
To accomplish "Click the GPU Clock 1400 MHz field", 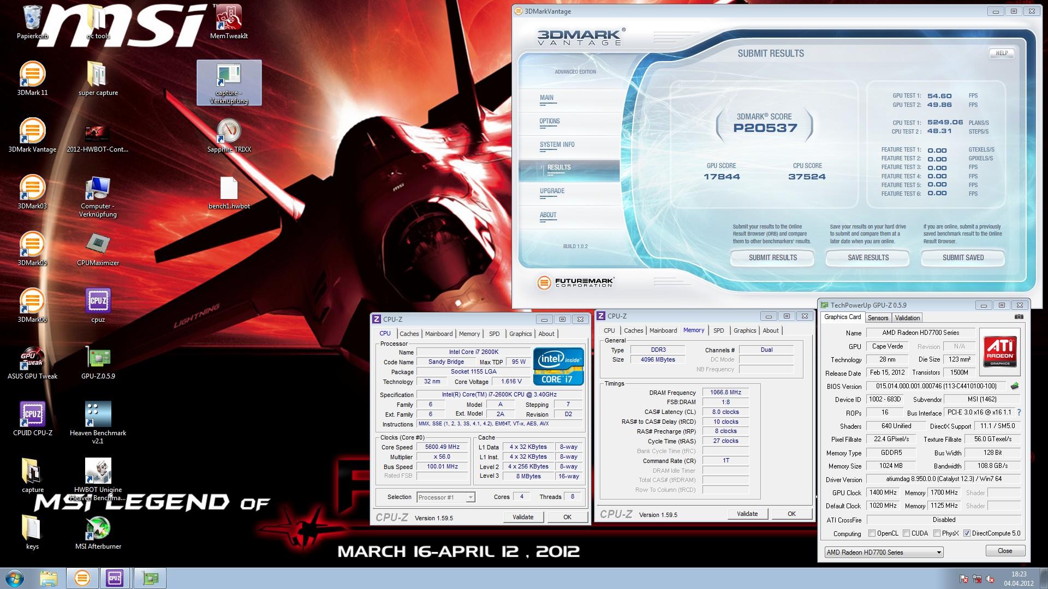I will tap(883, 492).
